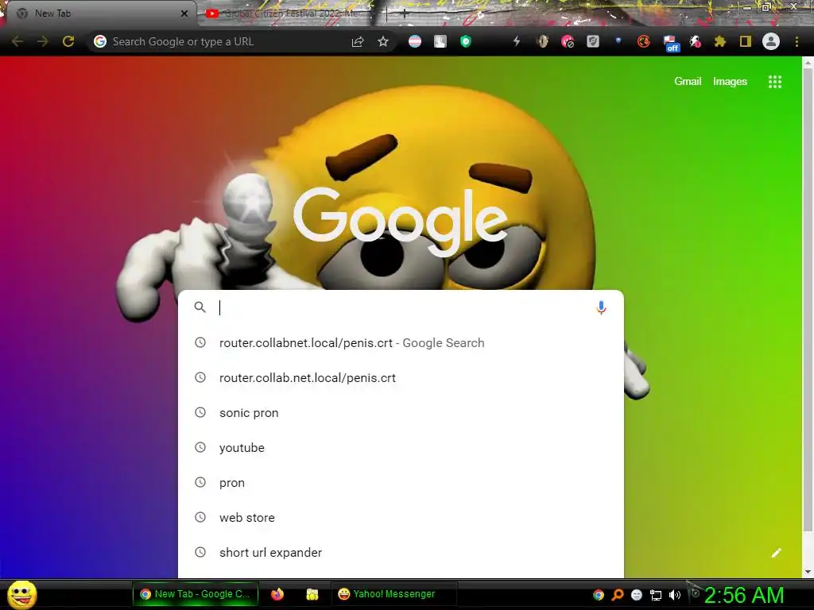Image resolution: width=814 pixels, height=610 pixels.
Task: Bookmark this tab with the star icon
Action: pos(383,41)
